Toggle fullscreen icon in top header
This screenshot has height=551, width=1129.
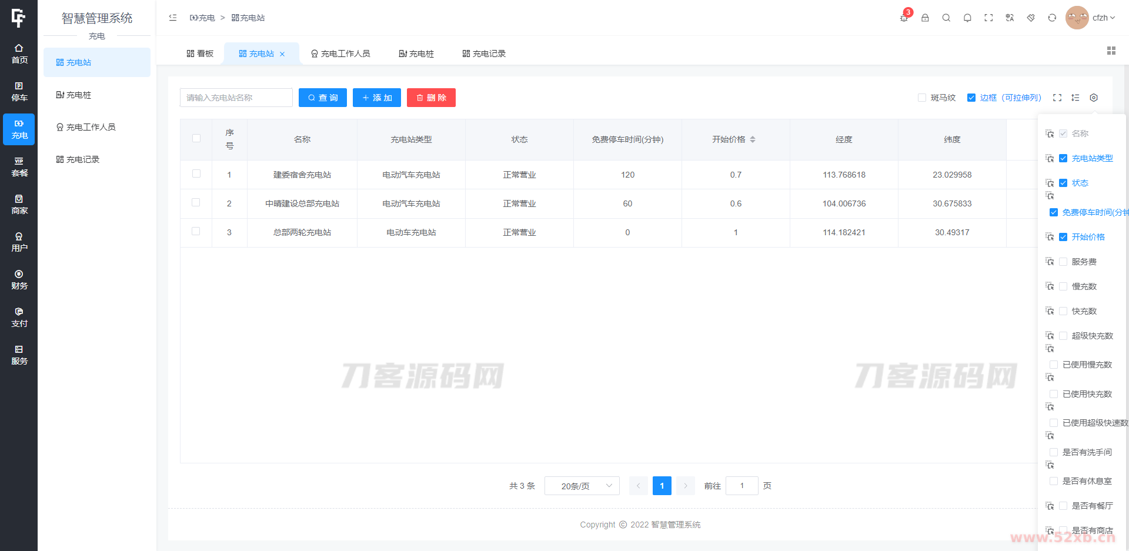click(x=988, y=18)
